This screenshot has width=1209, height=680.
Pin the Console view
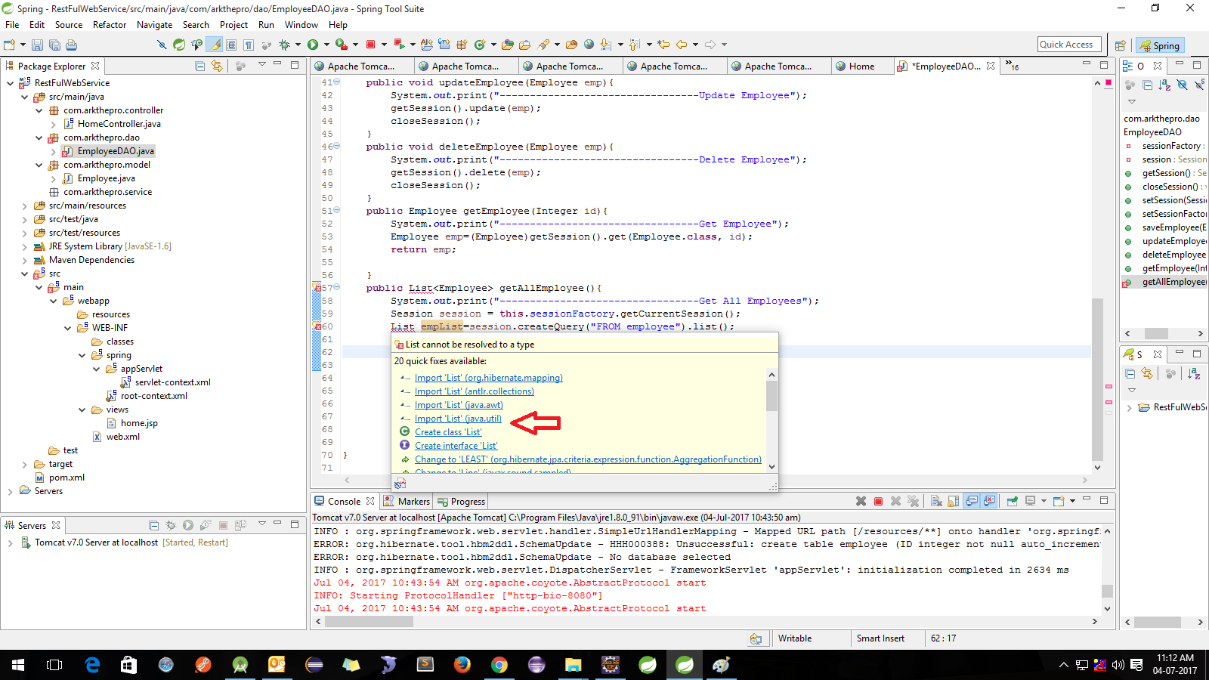coord(1013,500)
